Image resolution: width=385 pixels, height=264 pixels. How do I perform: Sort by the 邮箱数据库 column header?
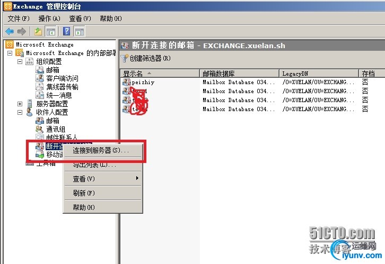click(239, 74)
